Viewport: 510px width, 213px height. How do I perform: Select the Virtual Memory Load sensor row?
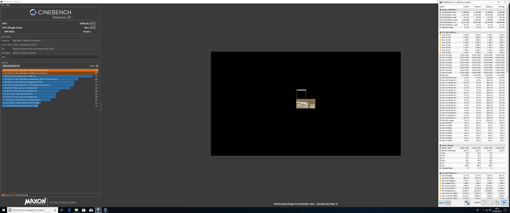(473, 17)
